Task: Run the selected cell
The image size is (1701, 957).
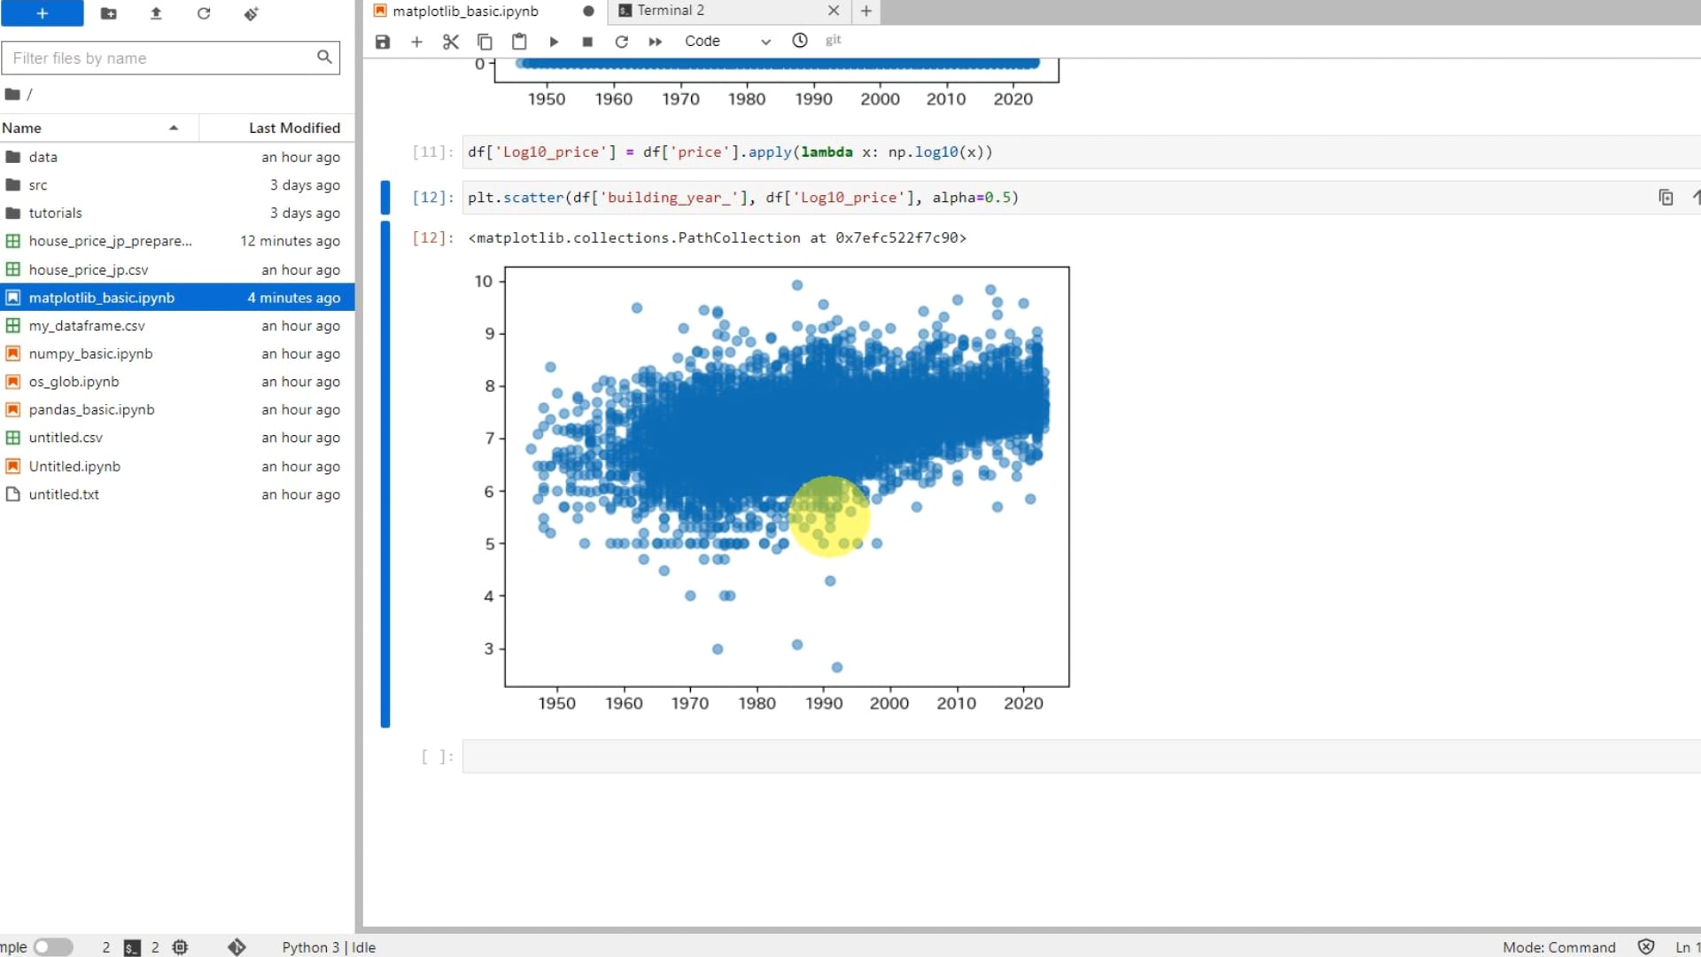Action: (554, 42)
